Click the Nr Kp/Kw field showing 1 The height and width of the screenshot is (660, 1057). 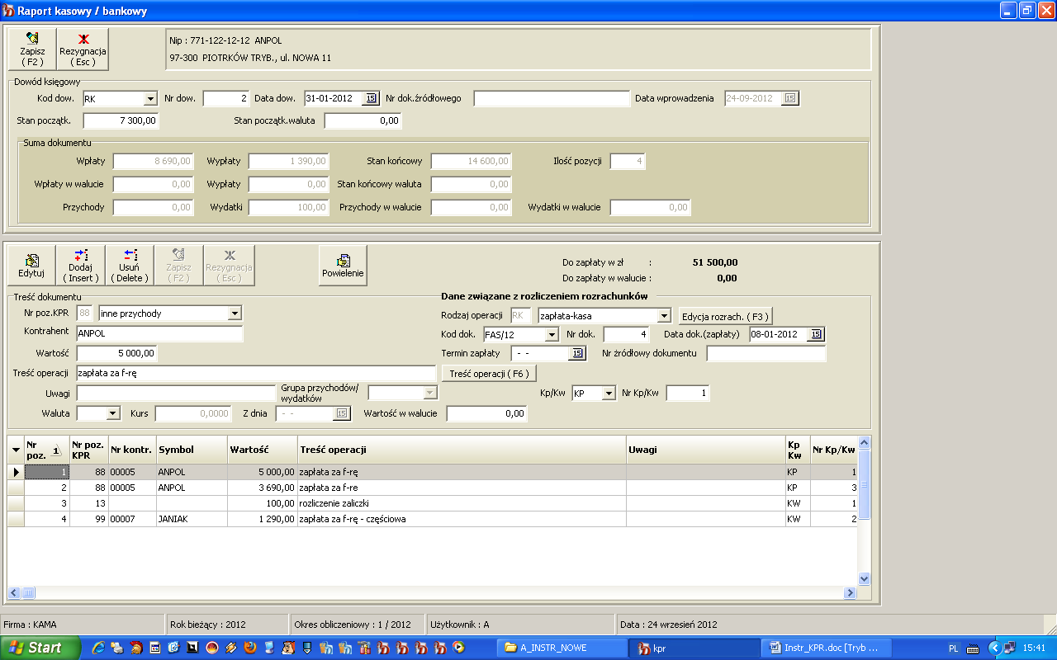coord(688,394)
